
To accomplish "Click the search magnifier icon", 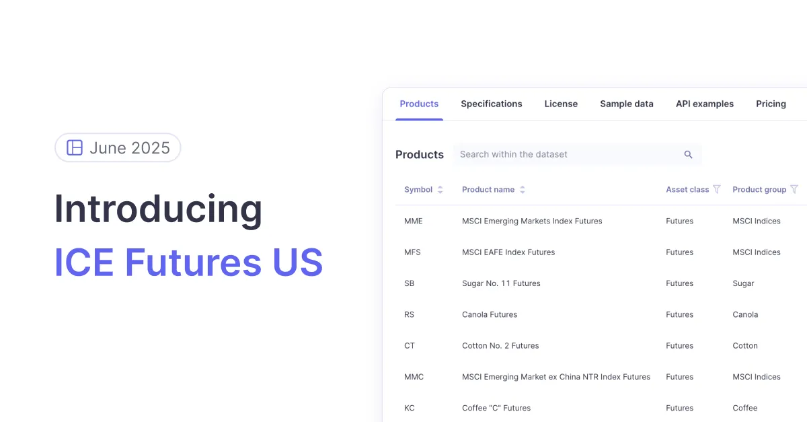I will (x=688, y=155).
